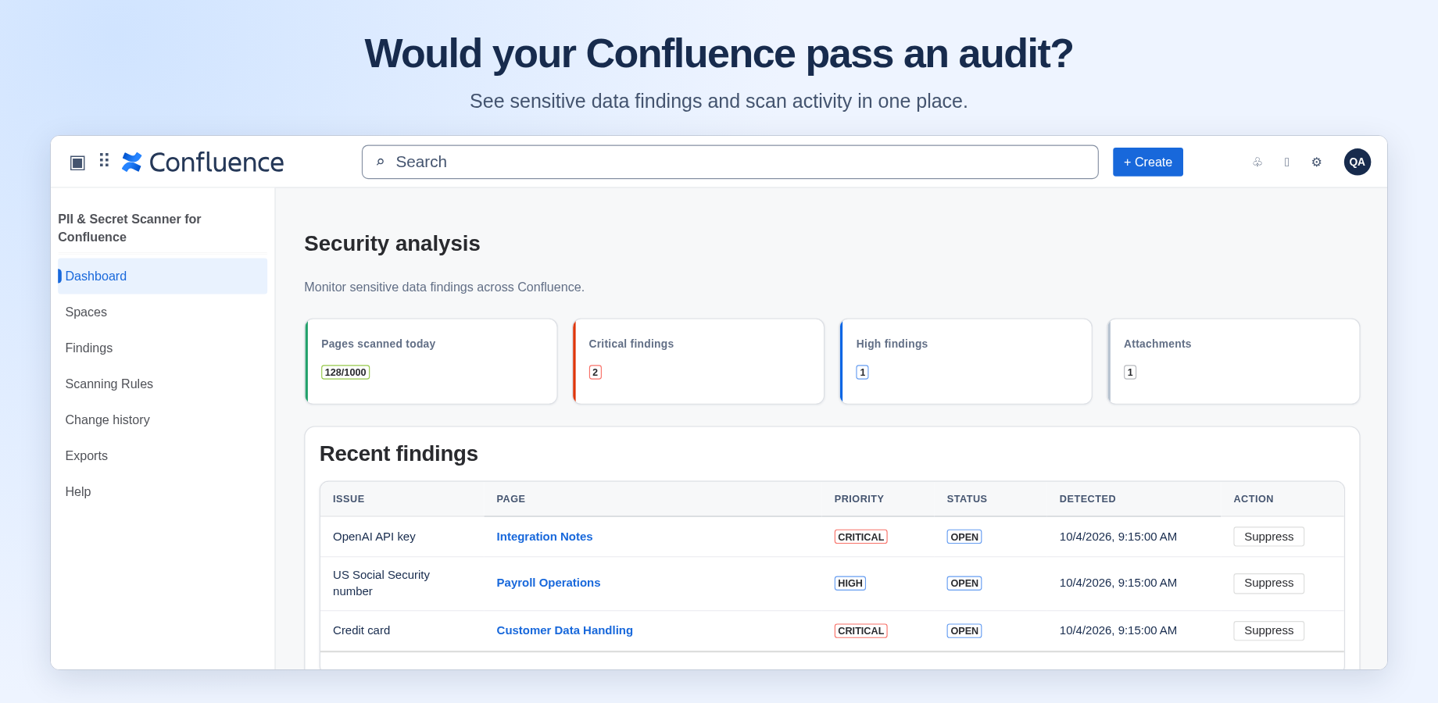Click the Critical findings card

(699, 361)
